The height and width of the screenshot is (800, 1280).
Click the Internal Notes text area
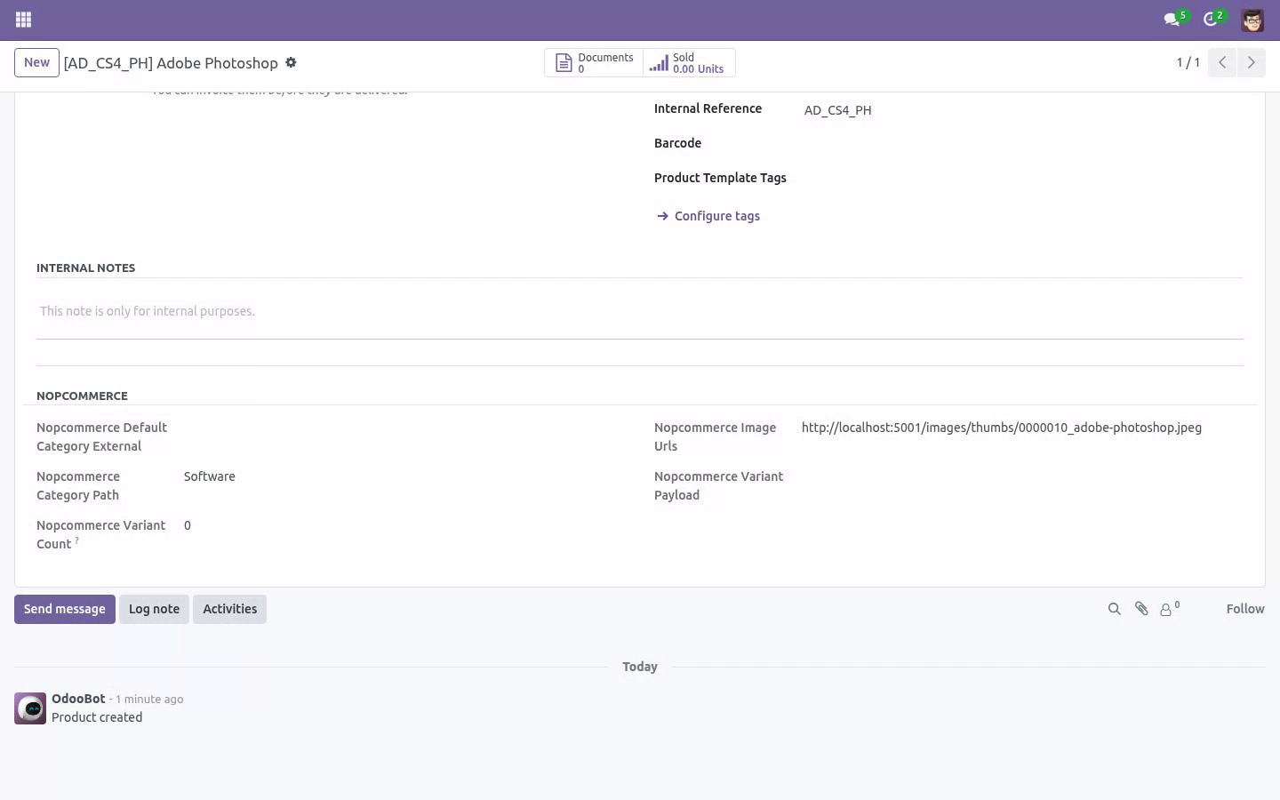[640, 311]
